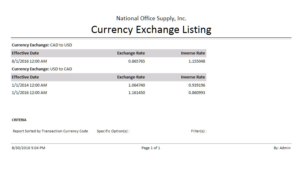
Task: Select the exchange rate value 1.161450
Action: pyautogui.click(x=137, y=93)
